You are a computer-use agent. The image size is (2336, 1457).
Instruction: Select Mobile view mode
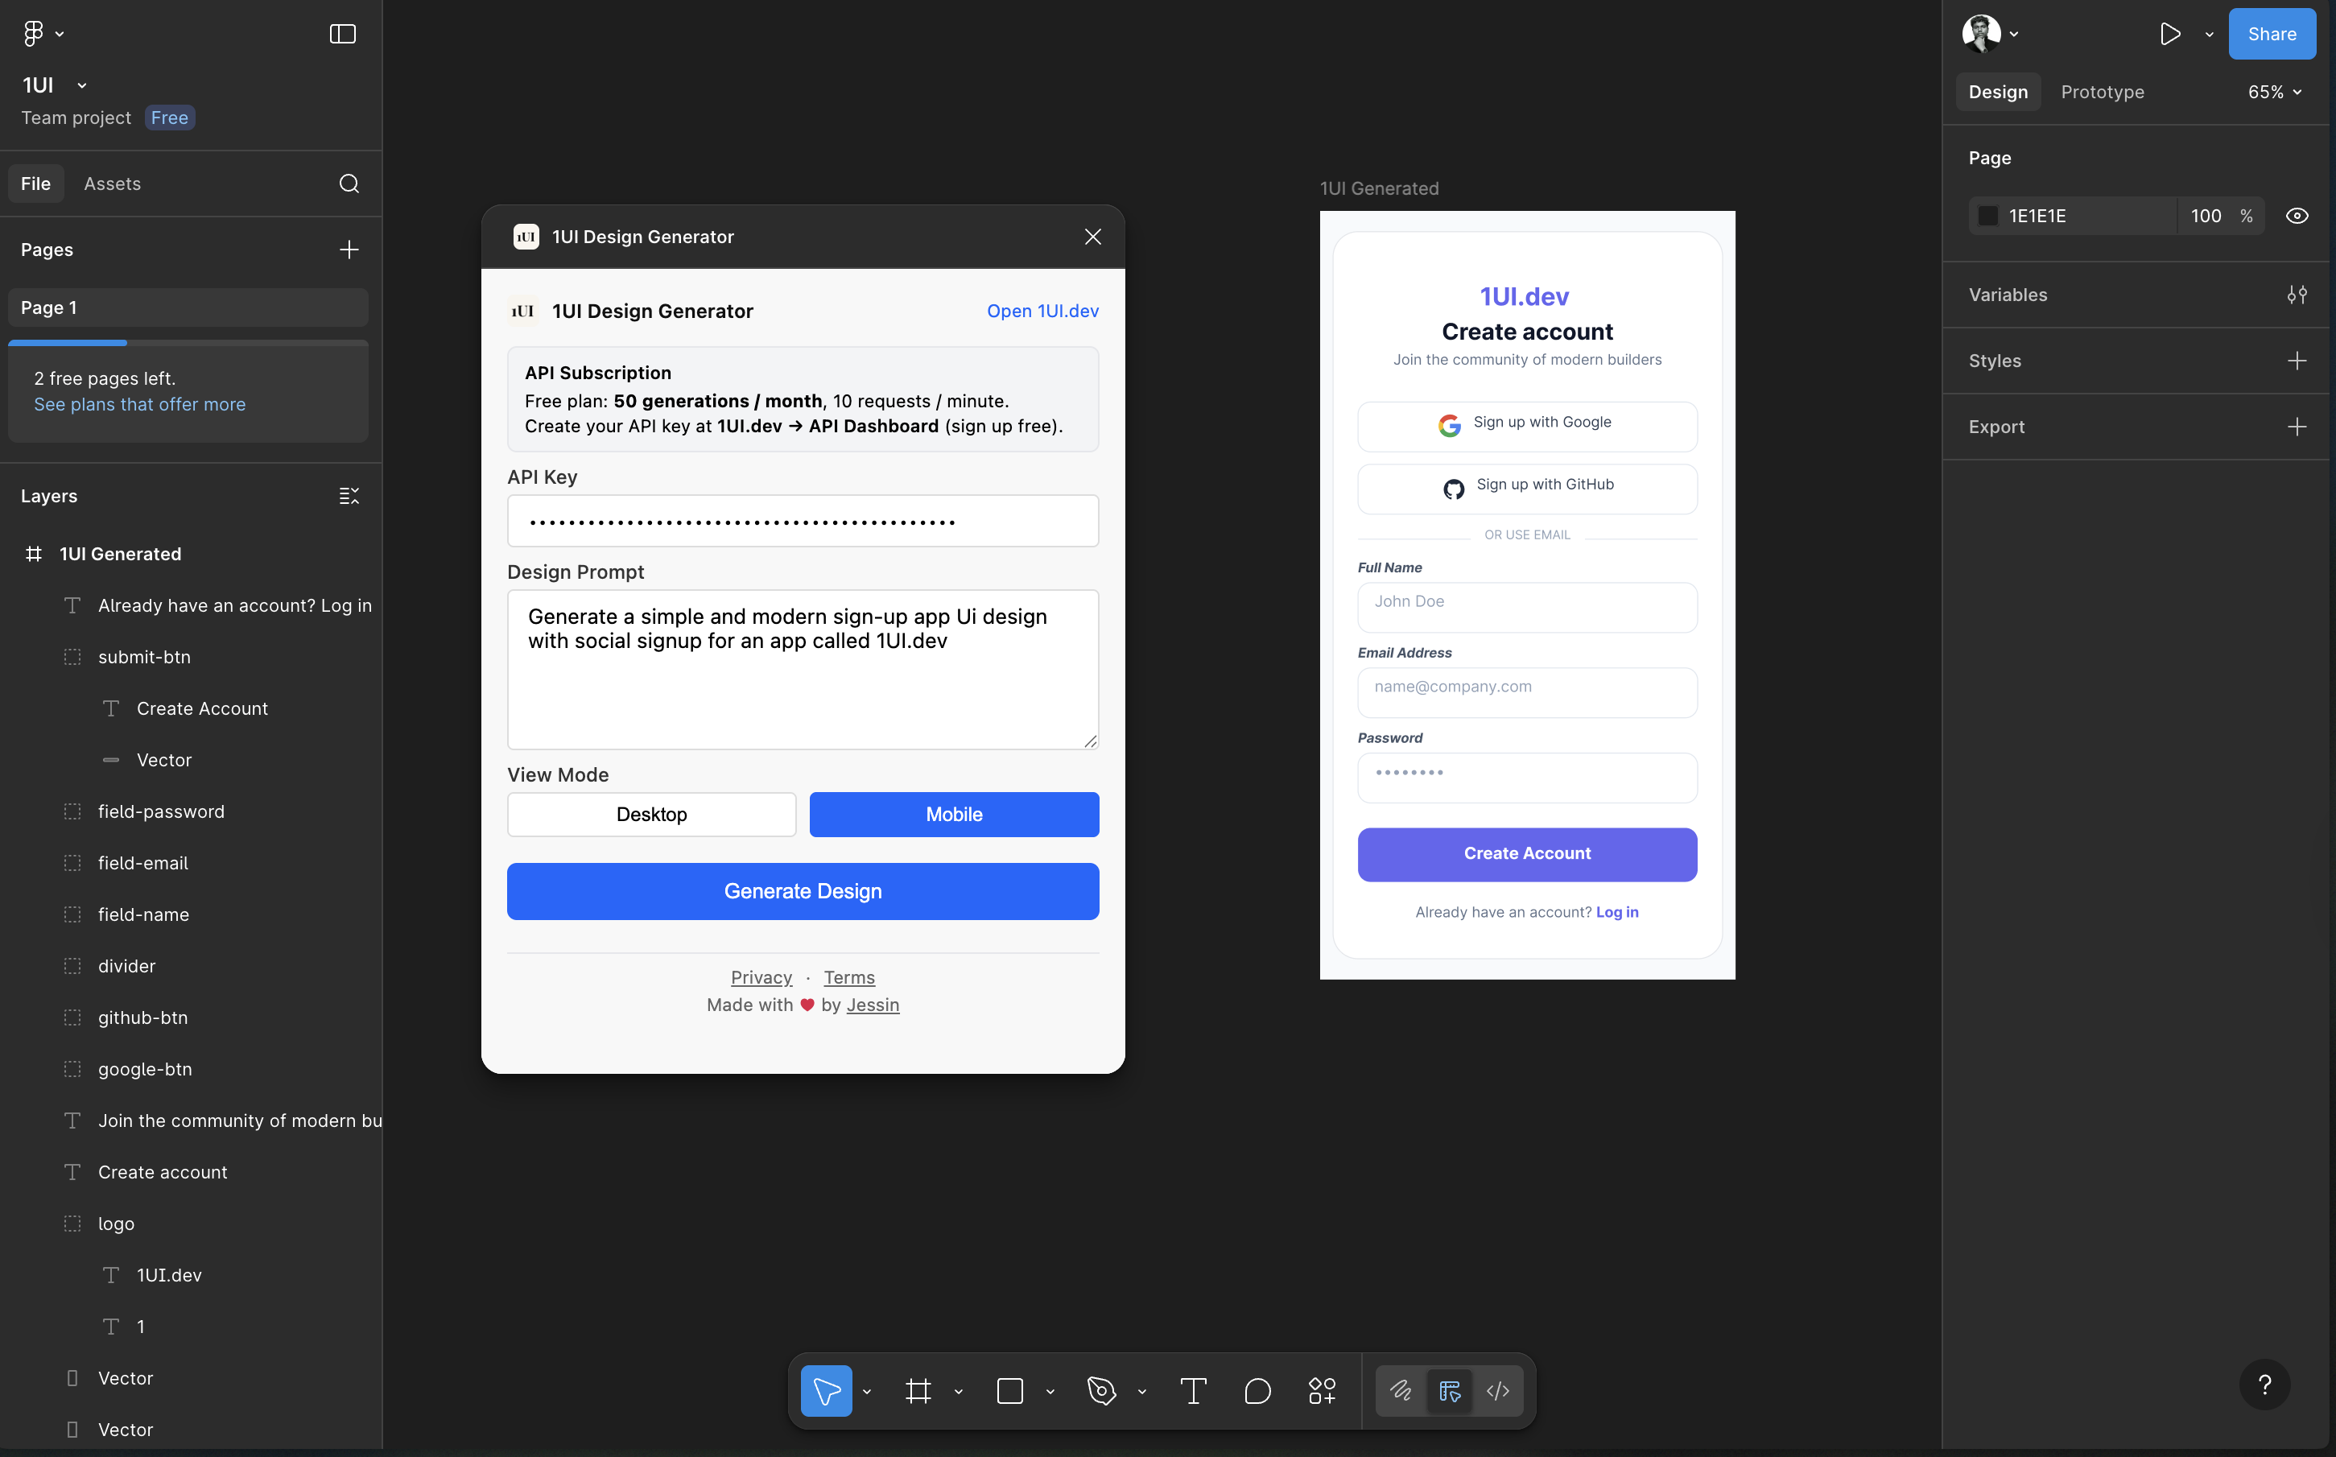pyautogui.click(x=954, y=815)
